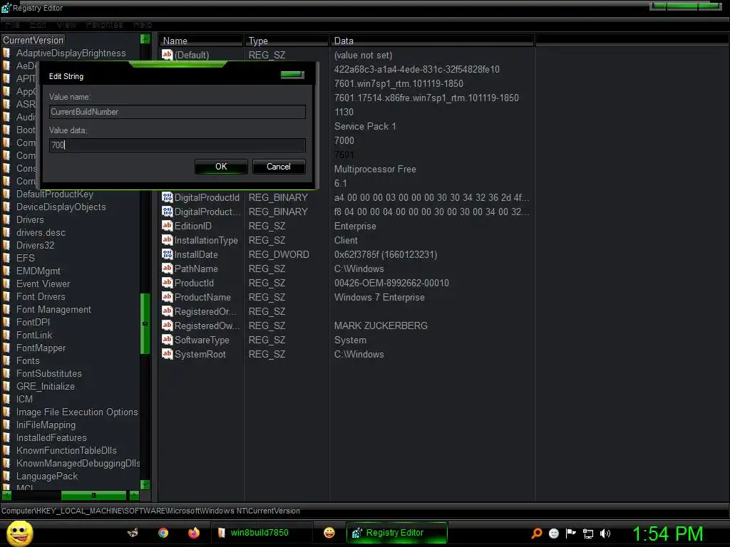The width and height of the screenshot is (730, 547).
Task: Click the '00426-OEM-8992662-00010' data cell
Action: [x=391, y=283]
